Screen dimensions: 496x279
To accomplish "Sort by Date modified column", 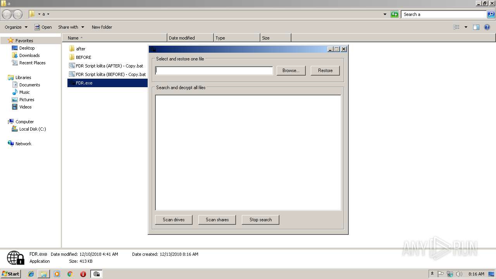I will [x=190, y=38].
